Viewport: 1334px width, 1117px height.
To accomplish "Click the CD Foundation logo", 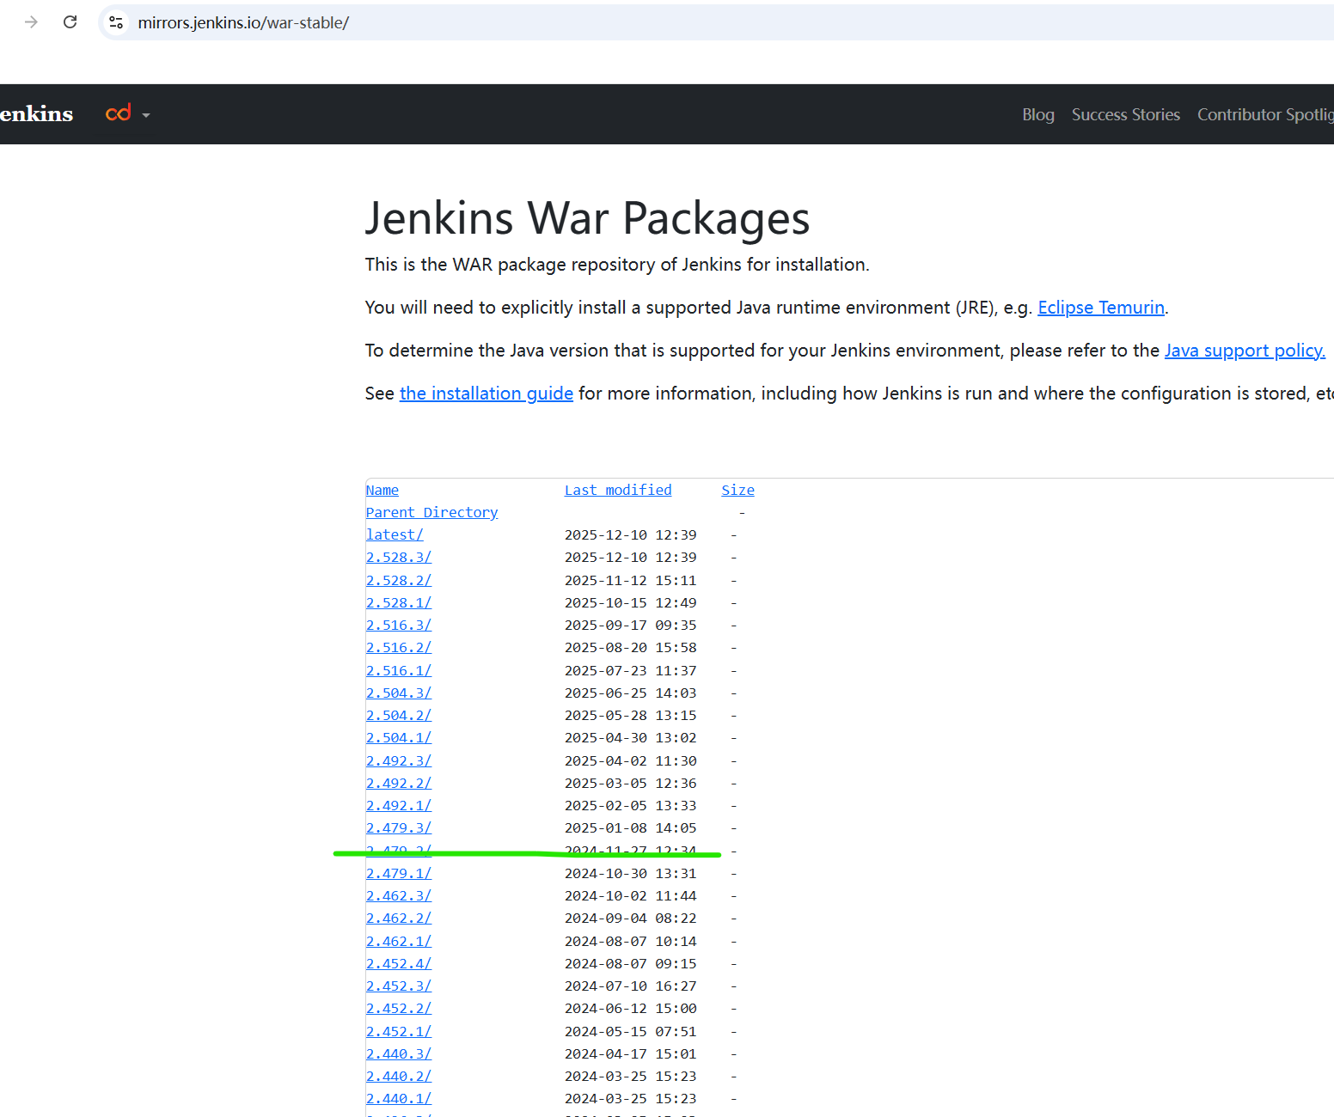I will pos(118,113).
